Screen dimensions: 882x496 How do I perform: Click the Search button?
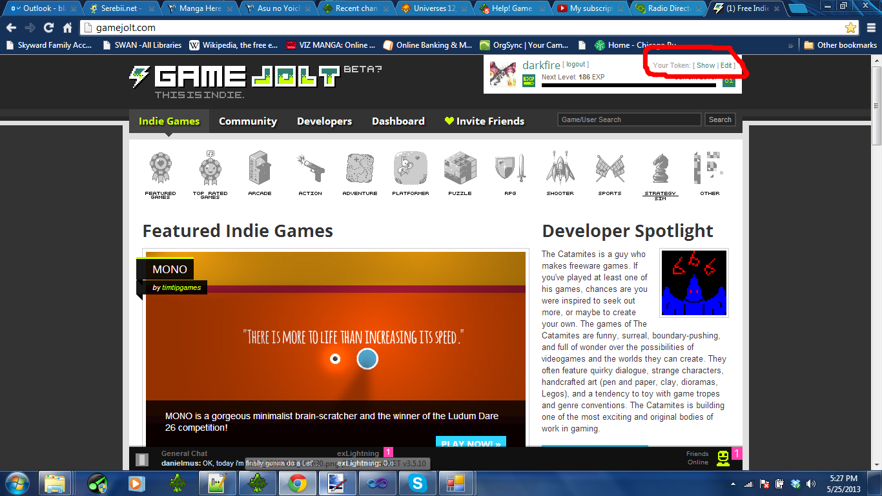pyautogui.click(x=720, y=119)
